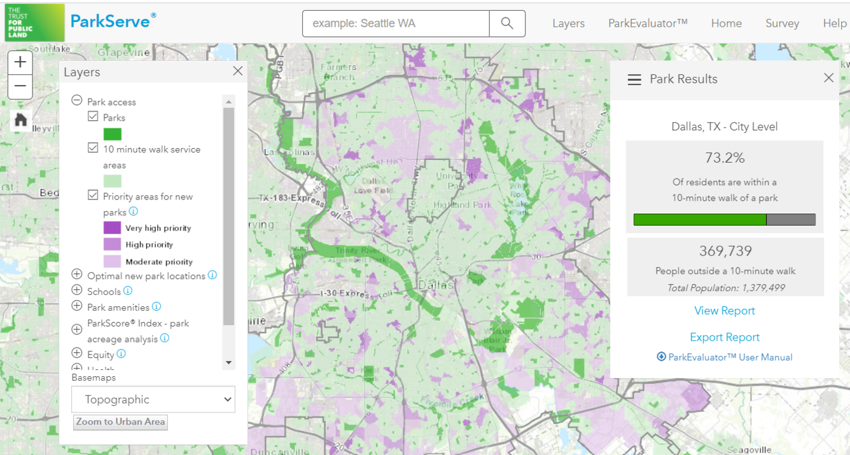The image size is (850, 455).
Task: Uncheck the Parks layer checkbox
Action: coord(92,117)
